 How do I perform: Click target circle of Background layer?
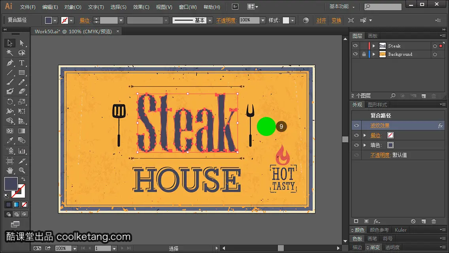[435, 54]
